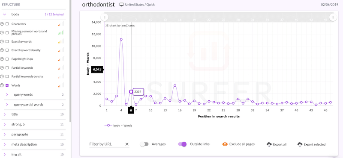Click the desktop monitor icon near United States
The width and height of the screenshot is (343, 158).
121,4
